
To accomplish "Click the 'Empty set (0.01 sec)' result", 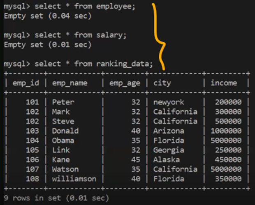I will pyautogui.click(x=48, y=45).
